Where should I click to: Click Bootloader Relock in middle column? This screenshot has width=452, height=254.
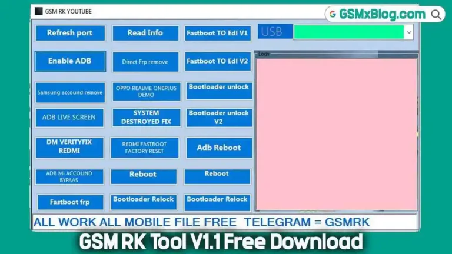point(143,202)
